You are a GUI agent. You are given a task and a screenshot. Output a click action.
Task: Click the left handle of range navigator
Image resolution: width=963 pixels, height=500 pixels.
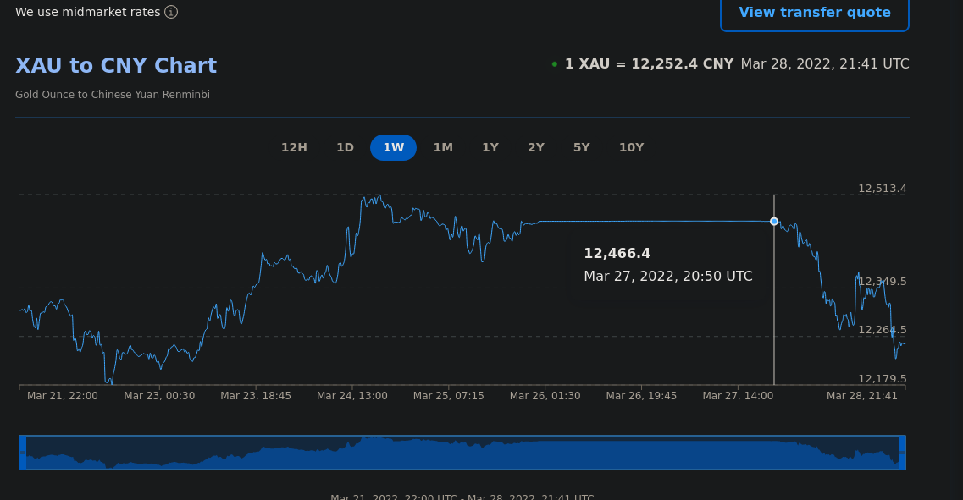tap(23, 453)
